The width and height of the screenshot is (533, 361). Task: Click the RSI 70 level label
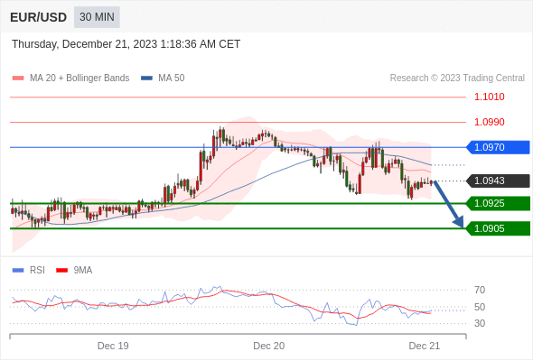coord(480,290)
